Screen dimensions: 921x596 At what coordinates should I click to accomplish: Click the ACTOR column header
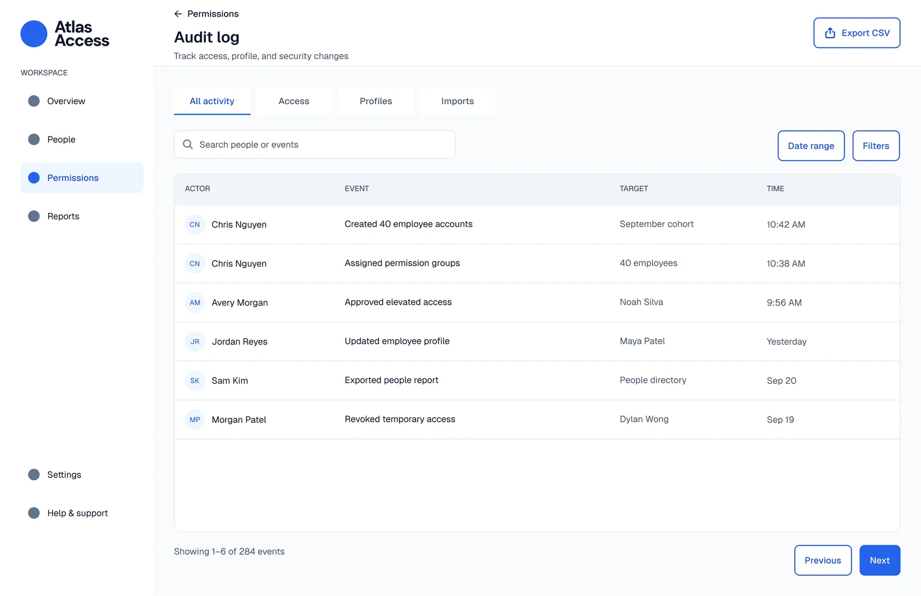197,189
